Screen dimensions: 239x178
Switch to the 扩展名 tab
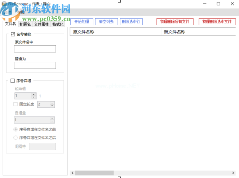26,25
